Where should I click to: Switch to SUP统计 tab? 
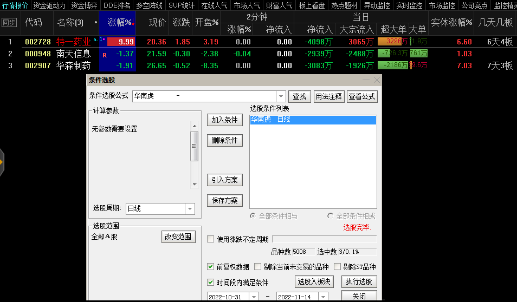[x=182, y=5]
